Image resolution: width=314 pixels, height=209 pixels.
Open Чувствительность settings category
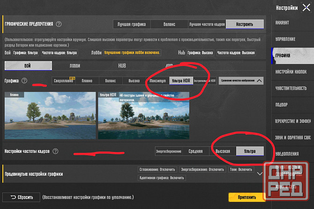(x=293, y=88)
